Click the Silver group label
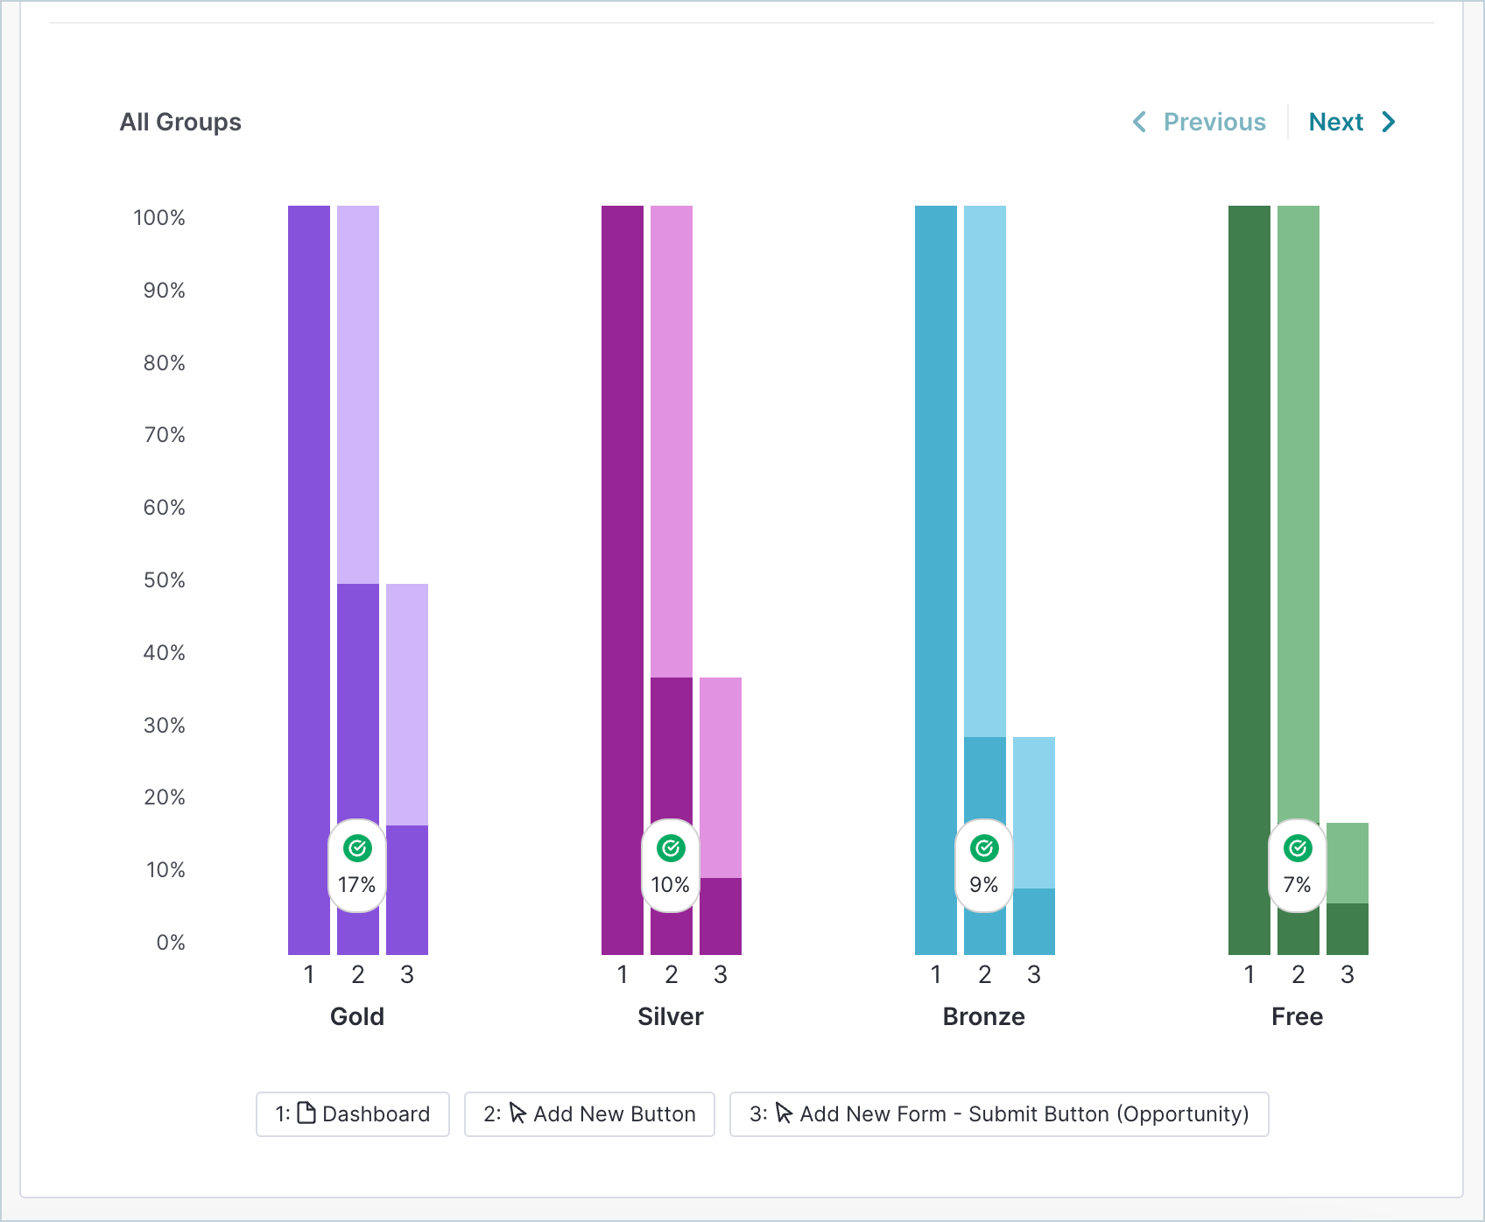 [x=671, y=1016]
